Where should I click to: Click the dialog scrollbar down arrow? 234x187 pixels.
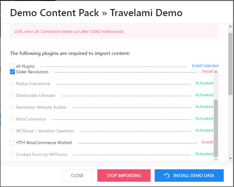click(230, 158)
